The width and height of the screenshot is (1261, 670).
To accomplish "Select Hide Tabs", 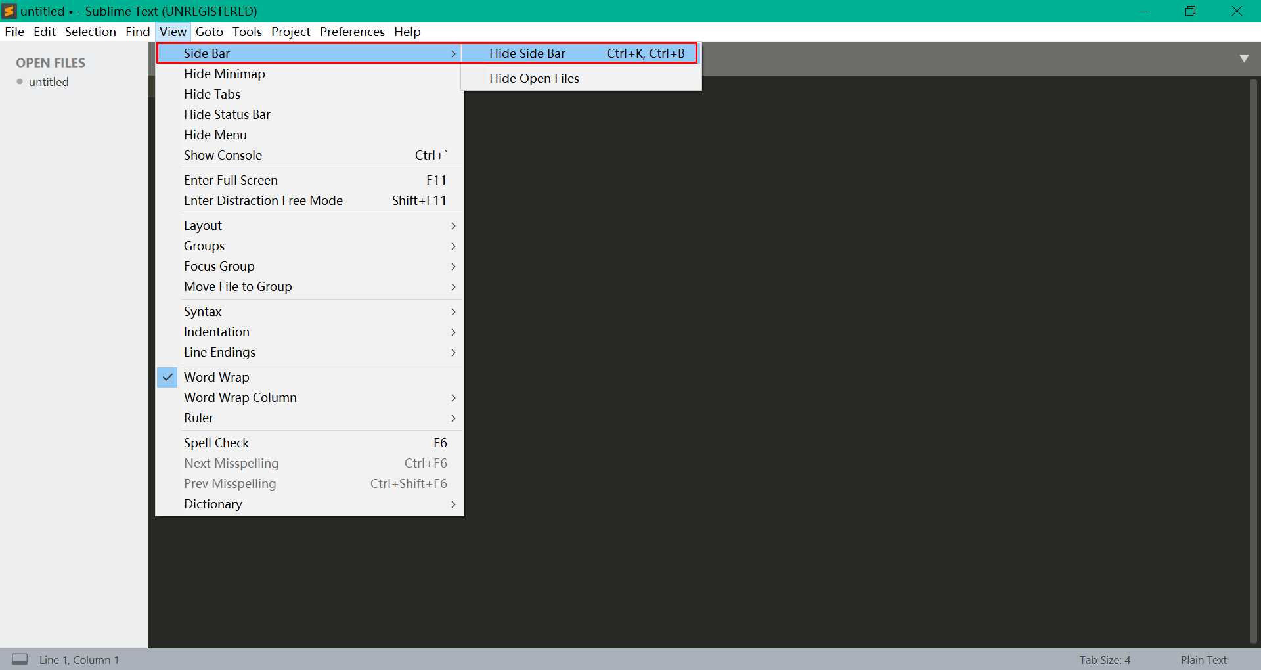I will coord(309,94).
